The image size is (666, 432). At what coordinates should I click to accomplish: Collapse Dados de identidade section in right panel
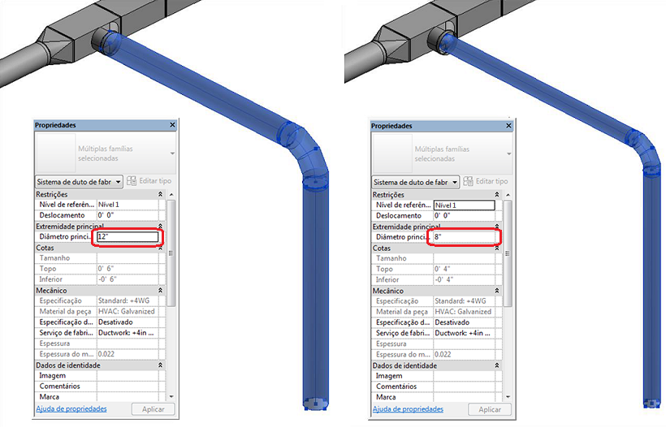[497, 365]
